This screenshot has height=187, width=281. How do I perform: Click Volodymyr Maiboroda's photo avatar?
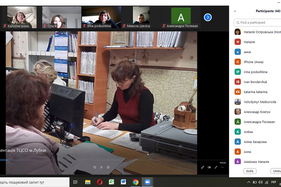click(238, 102)
